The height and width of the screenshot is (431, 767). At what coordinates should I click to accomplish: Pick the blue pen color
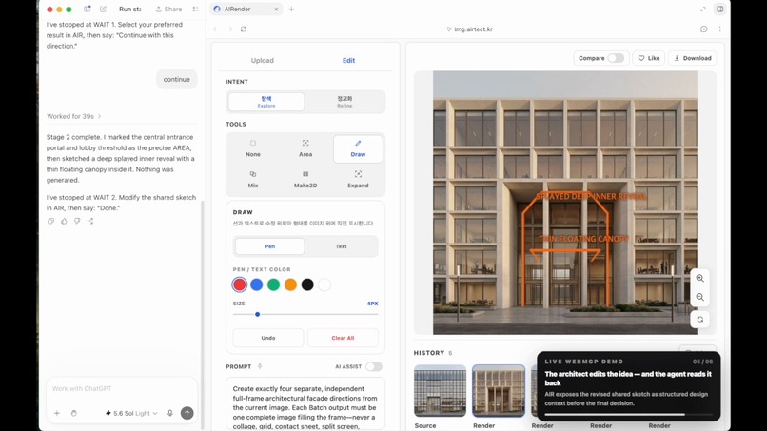click(x=256, y=284)
